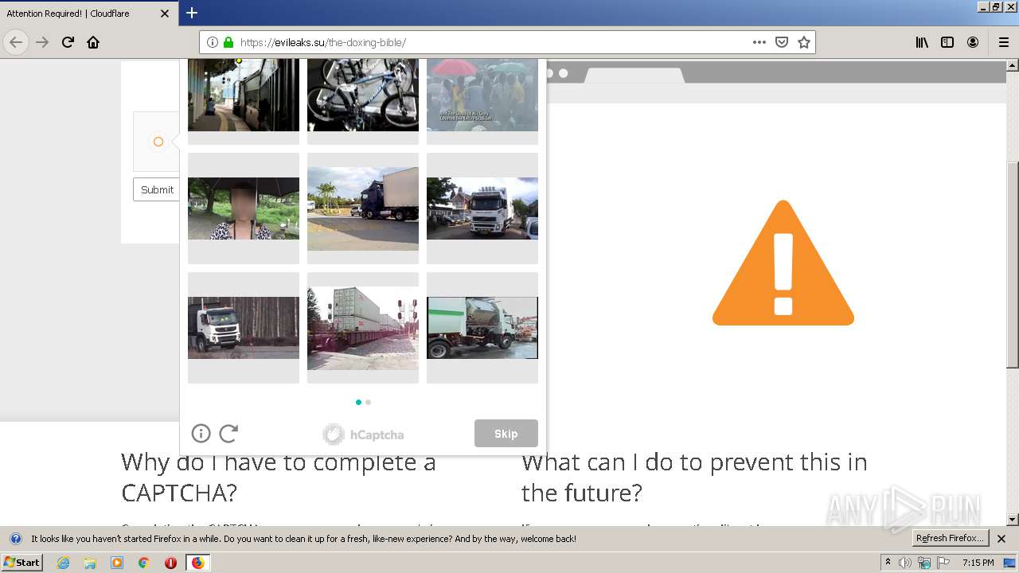The width and height of the screenshot is (1019, 573).
Task: Open the Firefox hamburger menu
Action: pos(1004,42)
